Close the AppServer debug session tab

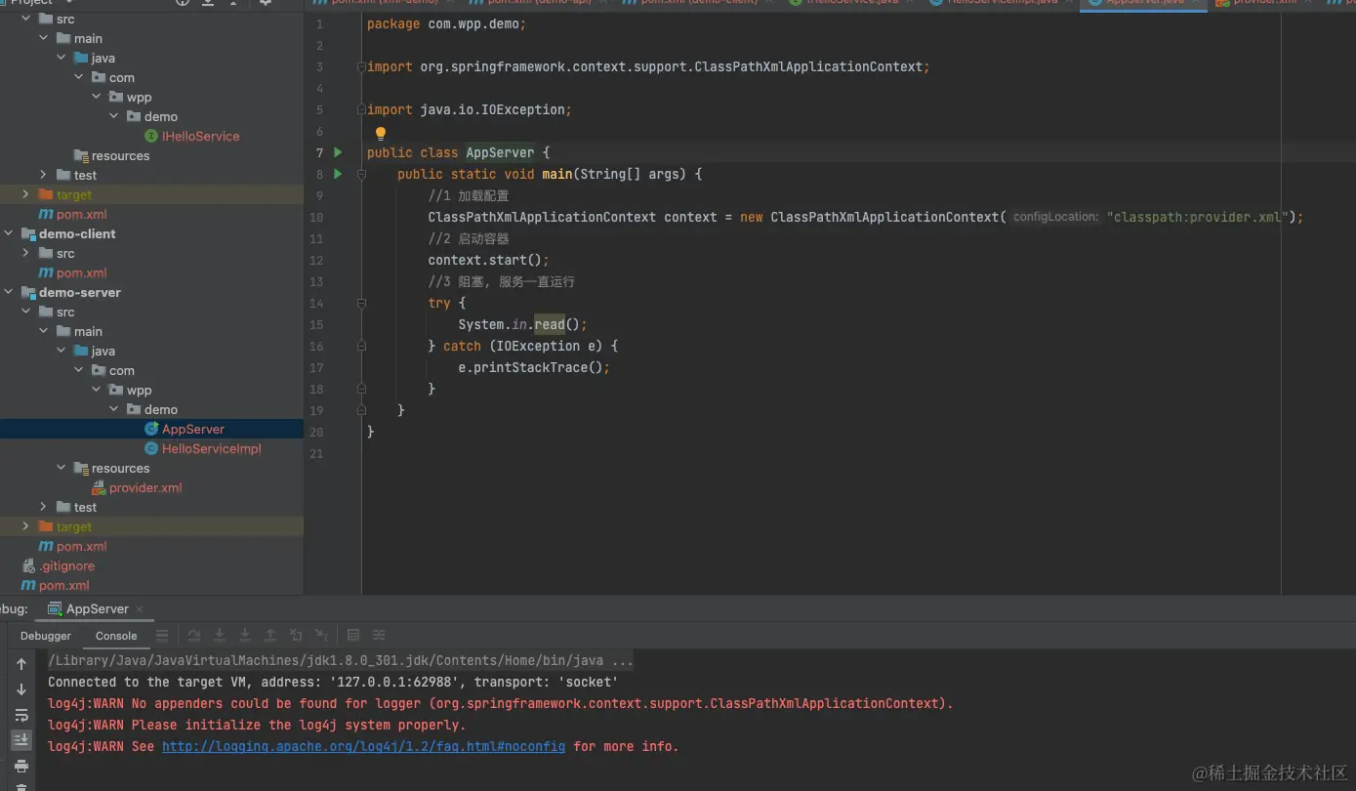[x=140, y=609]
